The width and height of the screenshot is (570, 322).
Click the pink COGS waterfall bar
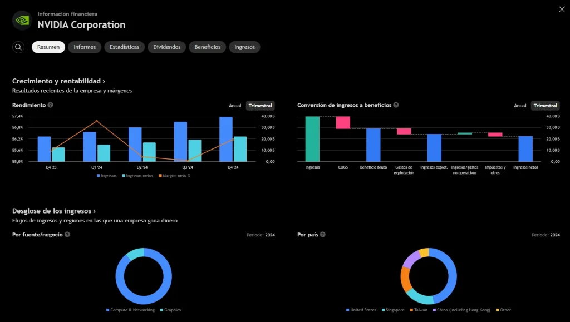pos(343,123)
